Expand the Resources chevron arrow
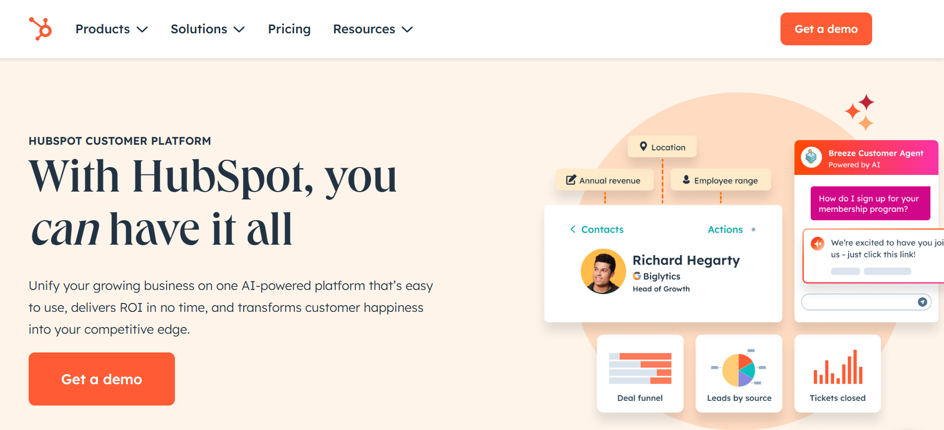Image resolution: width=944 pixels, height=430 pixels. click(x=407, y=30)
